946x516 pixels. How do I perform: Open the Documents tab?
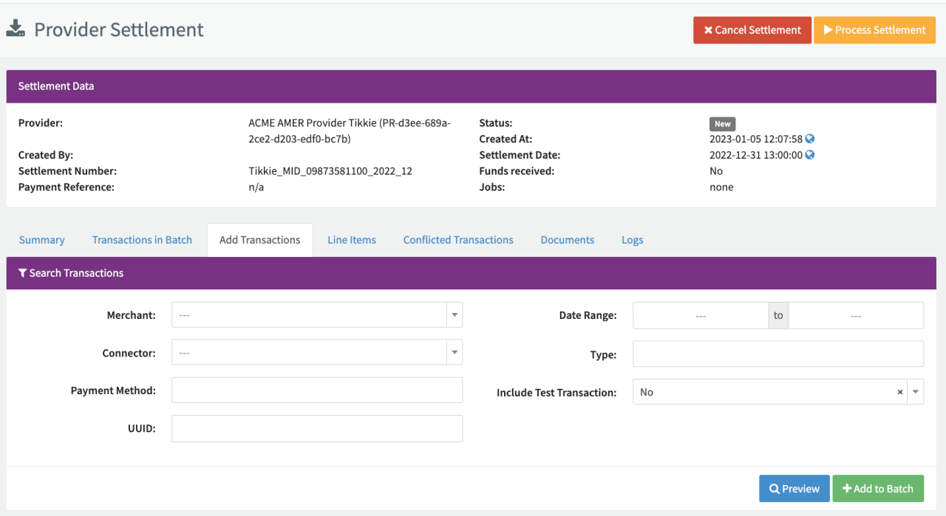click(x=567, y=240)
